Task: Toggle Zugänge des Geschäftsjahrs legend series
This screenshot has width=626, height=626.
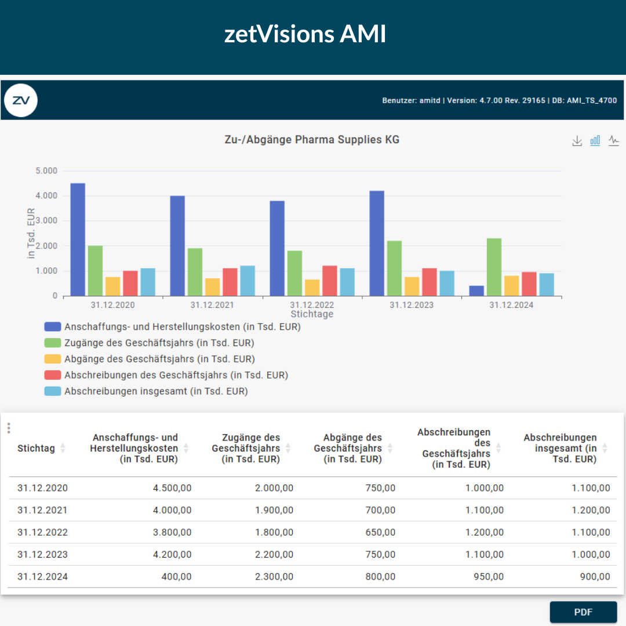Action: point(159,343)
